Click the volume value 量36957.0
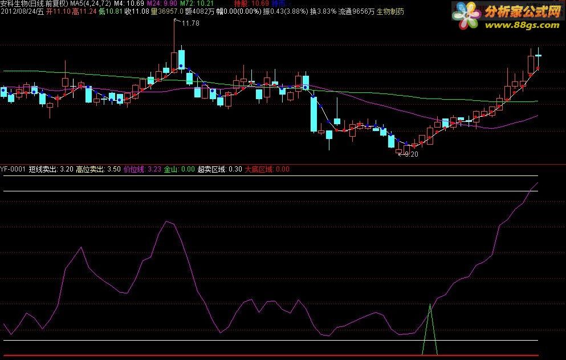Screen dimensions: 566x360 (x=167, y=11)
